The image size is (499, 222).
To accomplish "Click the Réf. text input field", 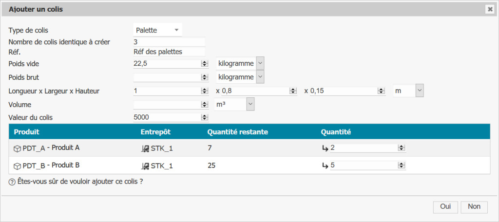I will (169, 52).
